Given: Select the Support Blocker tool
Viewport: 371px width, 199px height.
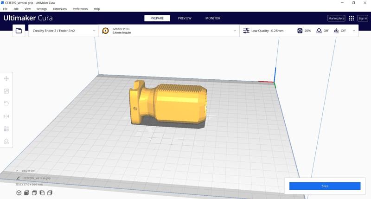Looking at the screenshot, I should pos(6,141).
